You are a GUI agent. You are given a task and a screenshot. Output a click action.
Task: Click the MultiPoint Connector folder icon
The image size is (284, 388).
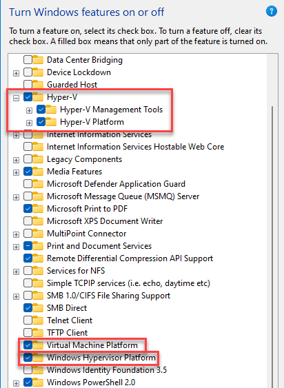[x=38, y=234]
